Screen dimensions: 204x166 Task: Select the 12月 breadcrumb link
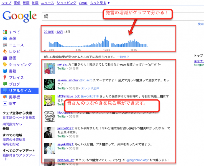click(60, 32)
